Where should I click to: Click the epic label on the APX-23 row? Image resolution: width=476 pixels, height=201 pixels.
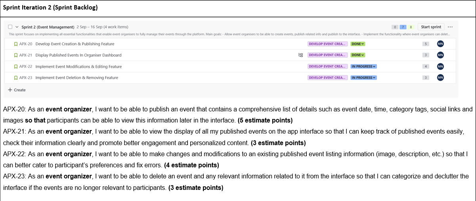[327, 78]
